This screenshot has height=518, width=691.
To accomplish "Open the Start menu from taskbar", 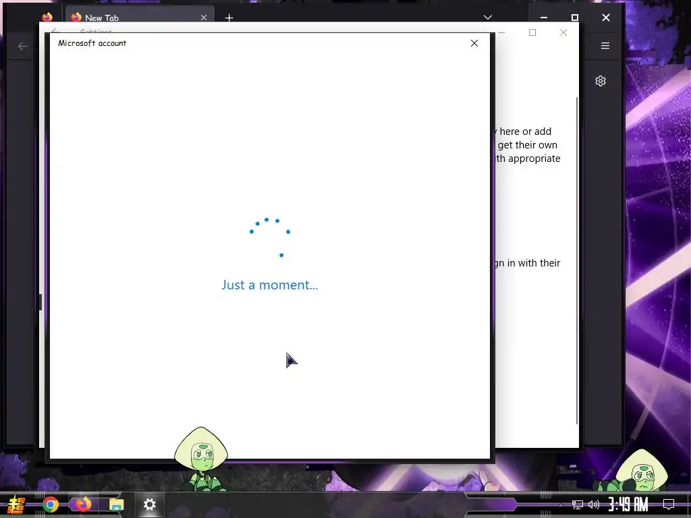I will click(16, 505).
